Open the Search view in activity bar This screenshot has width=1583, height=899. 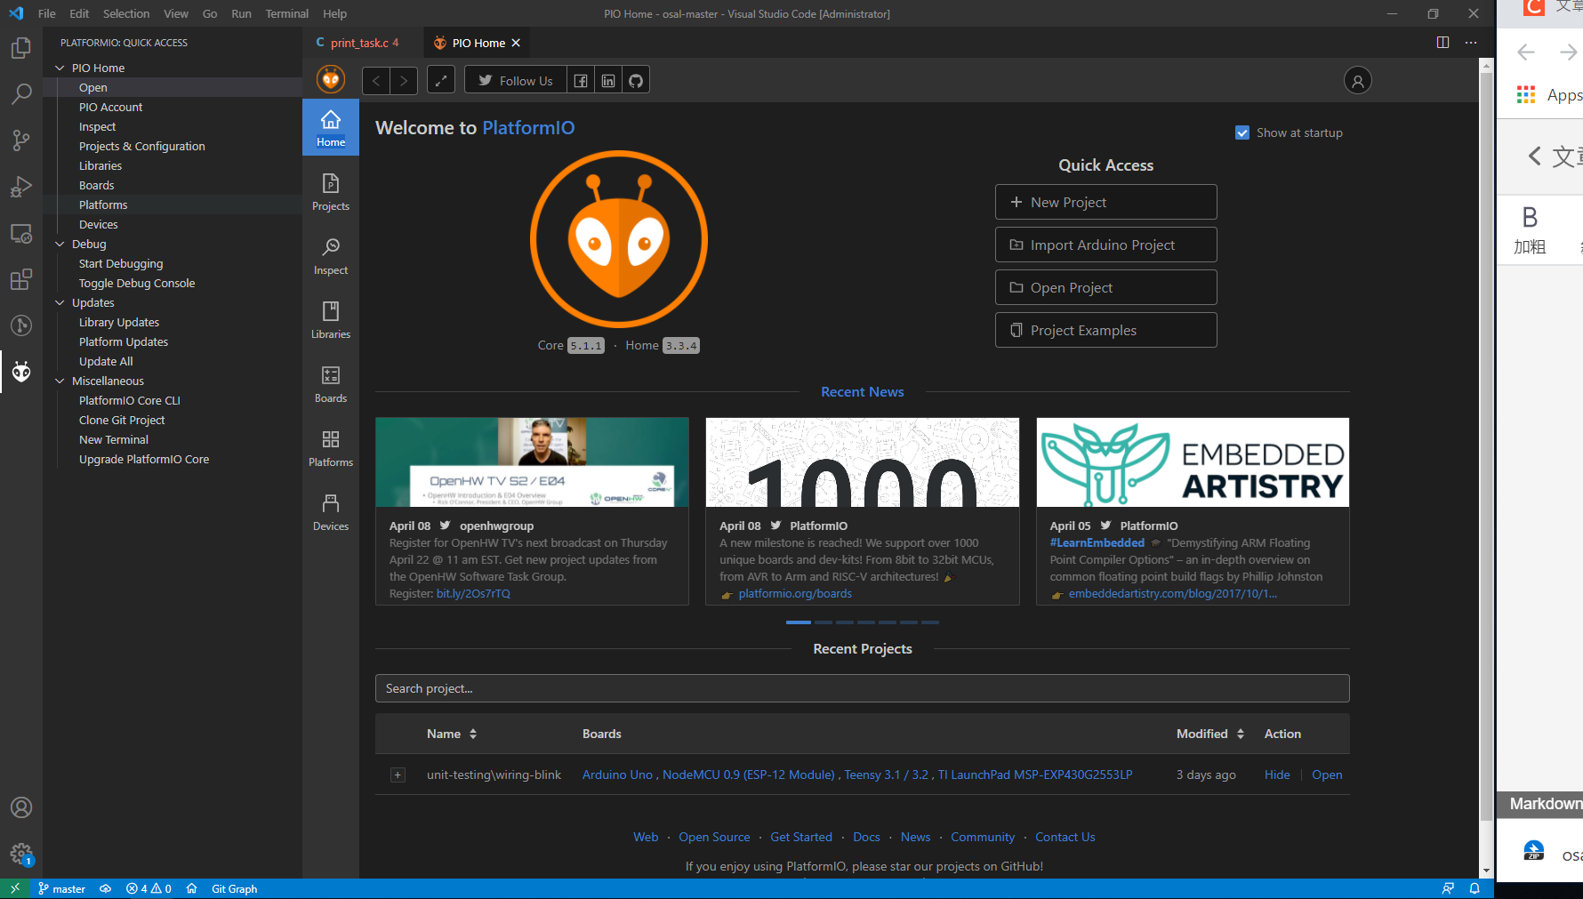[x=21, y=94]
